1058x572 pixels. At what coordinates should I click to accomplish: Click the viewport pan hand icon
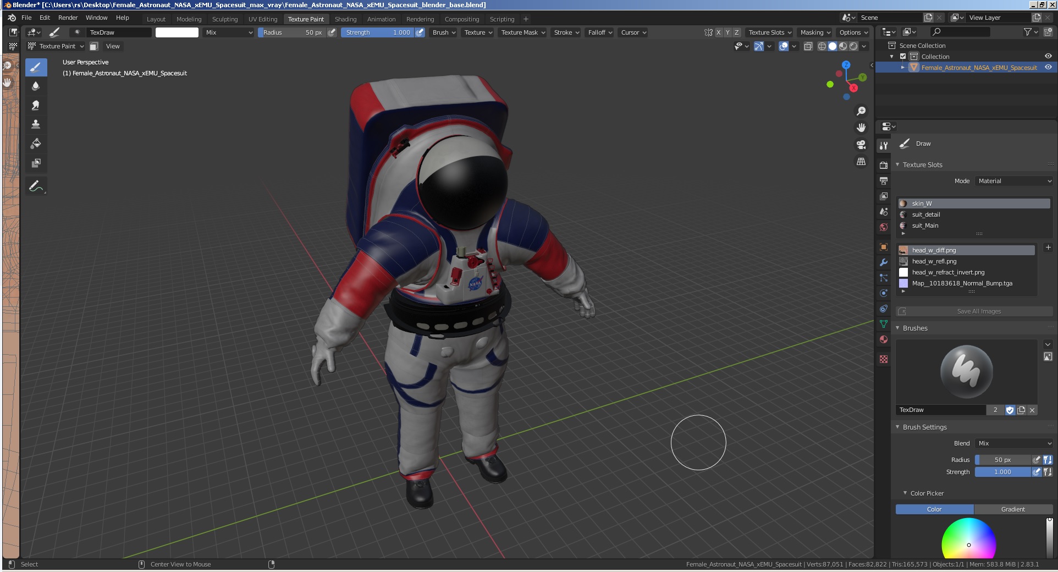pyautogui.click(x=861, y=128)
